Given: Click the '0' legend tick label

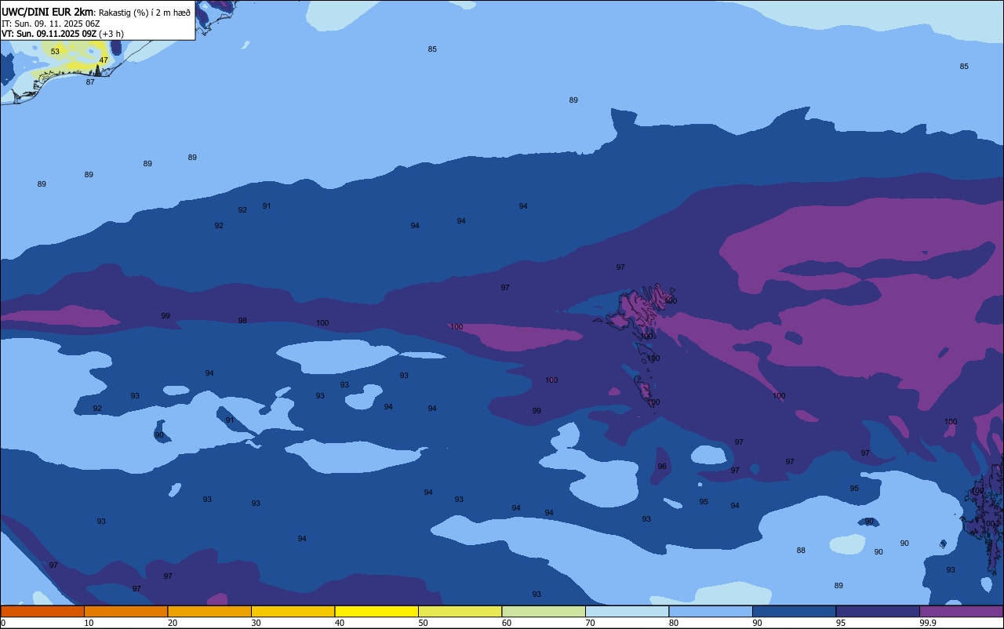Looking at the screenshot, I should click(x=3, y=623).
